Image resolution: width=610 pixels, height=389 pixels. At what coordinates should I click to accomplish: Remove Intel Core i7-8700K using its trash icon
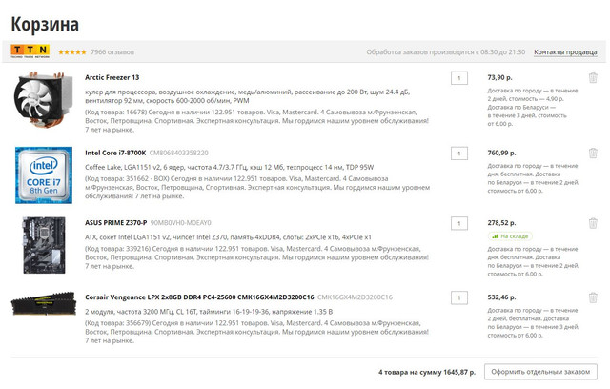[x=593, y=153]
